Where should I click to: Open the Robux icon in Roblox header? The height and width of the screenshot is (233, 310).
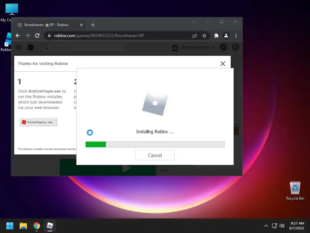(223, 47)
